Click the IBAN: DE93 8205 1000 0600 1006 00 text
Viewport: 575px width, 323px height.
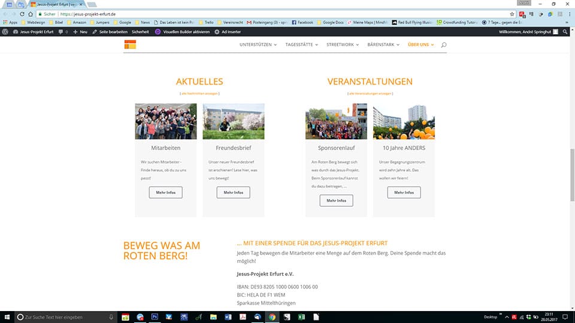(277, 287)
